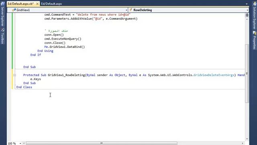Click the lightning event icon beside RowDeleting
The height and width of the screenshot is (145, 257).
[x=131, y=10]
